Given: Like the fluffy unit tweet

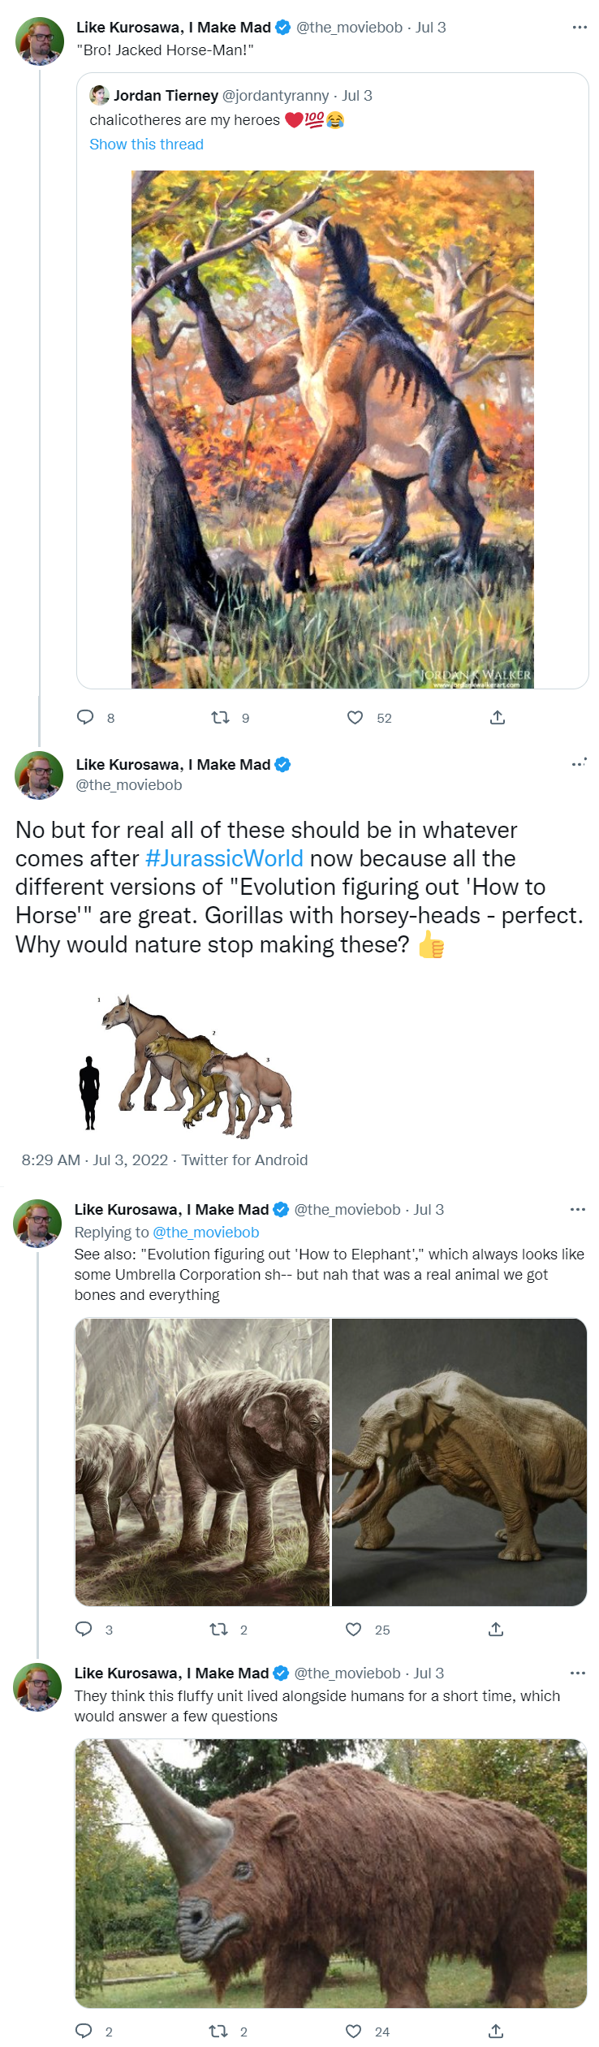Looking at the screenshot, I should coord(353,2031).
